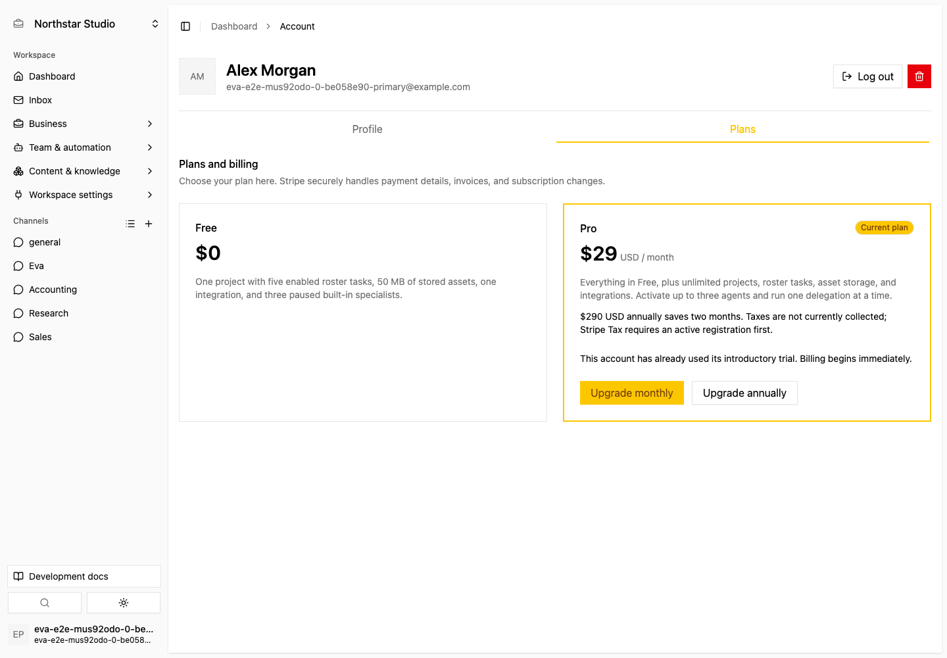Open the Inbox sidebar item

pos(84,100)
